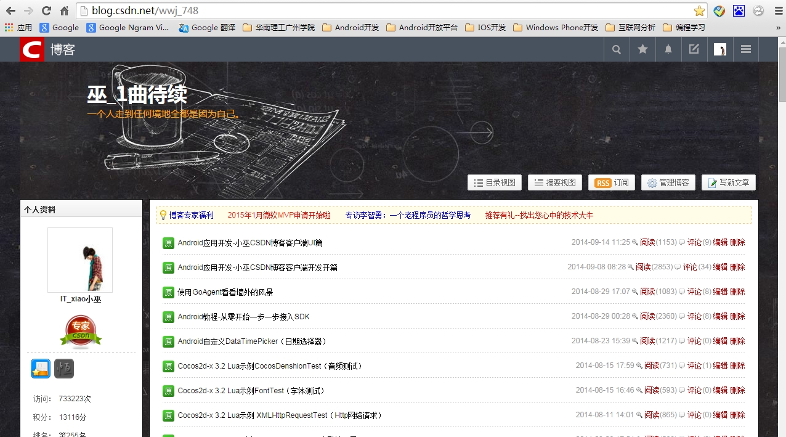
Task: Click 编辑 for the GoAgent article
Action: click(720, 292)
